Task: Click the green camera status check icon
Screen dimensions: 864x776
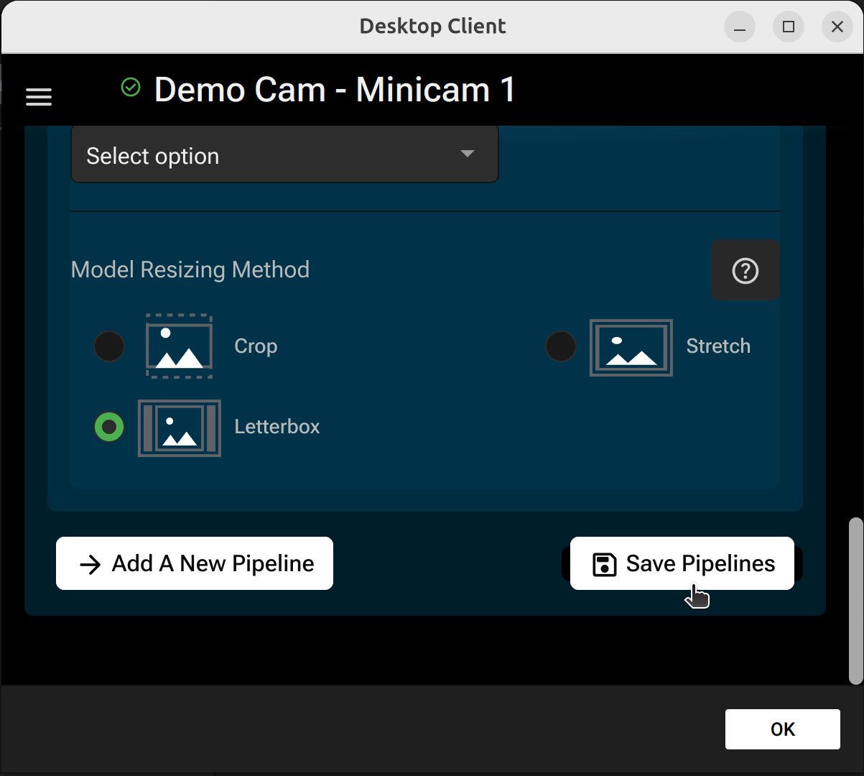Action: pos(131,88)
